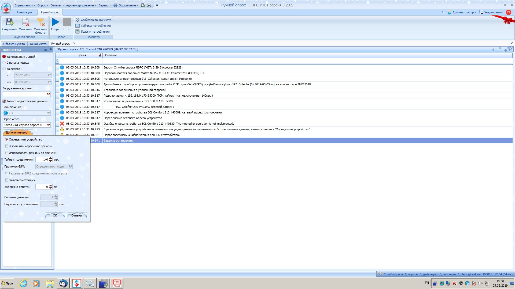Select the За период option

pyautogui.click(x=12, y=69)
